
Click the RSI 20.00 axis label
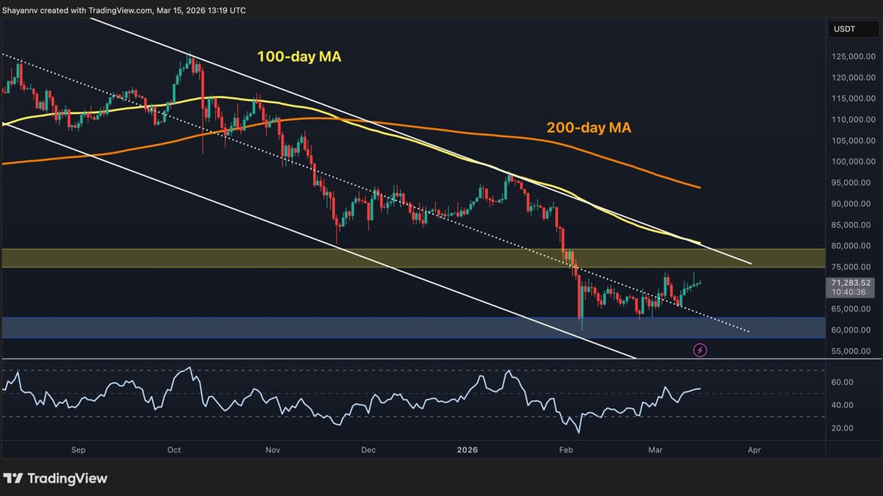(843, 428)
